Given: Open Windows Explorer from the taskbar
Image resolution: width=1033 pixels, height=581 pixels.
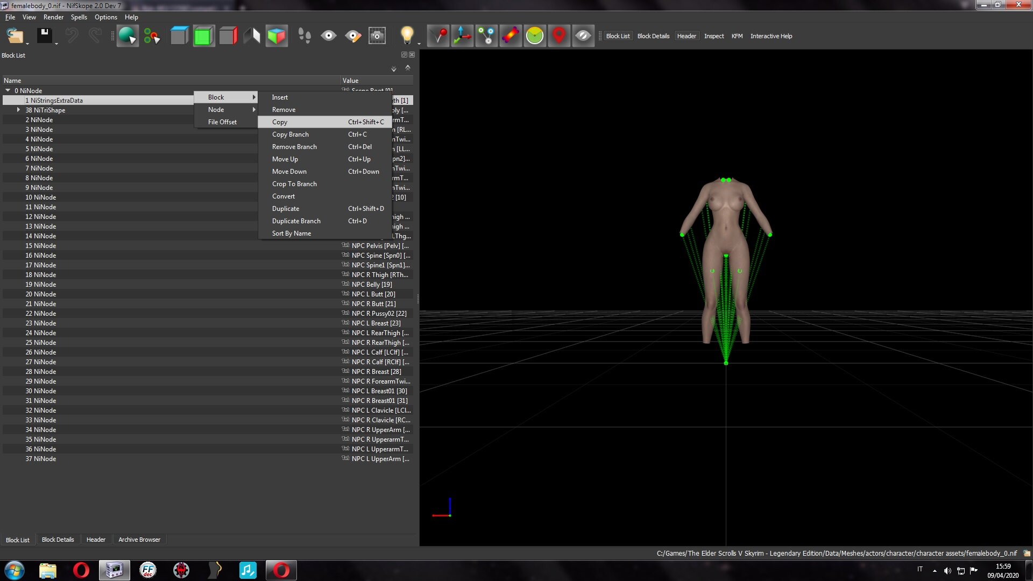Looking at the screenshot, I should (47, 570).
